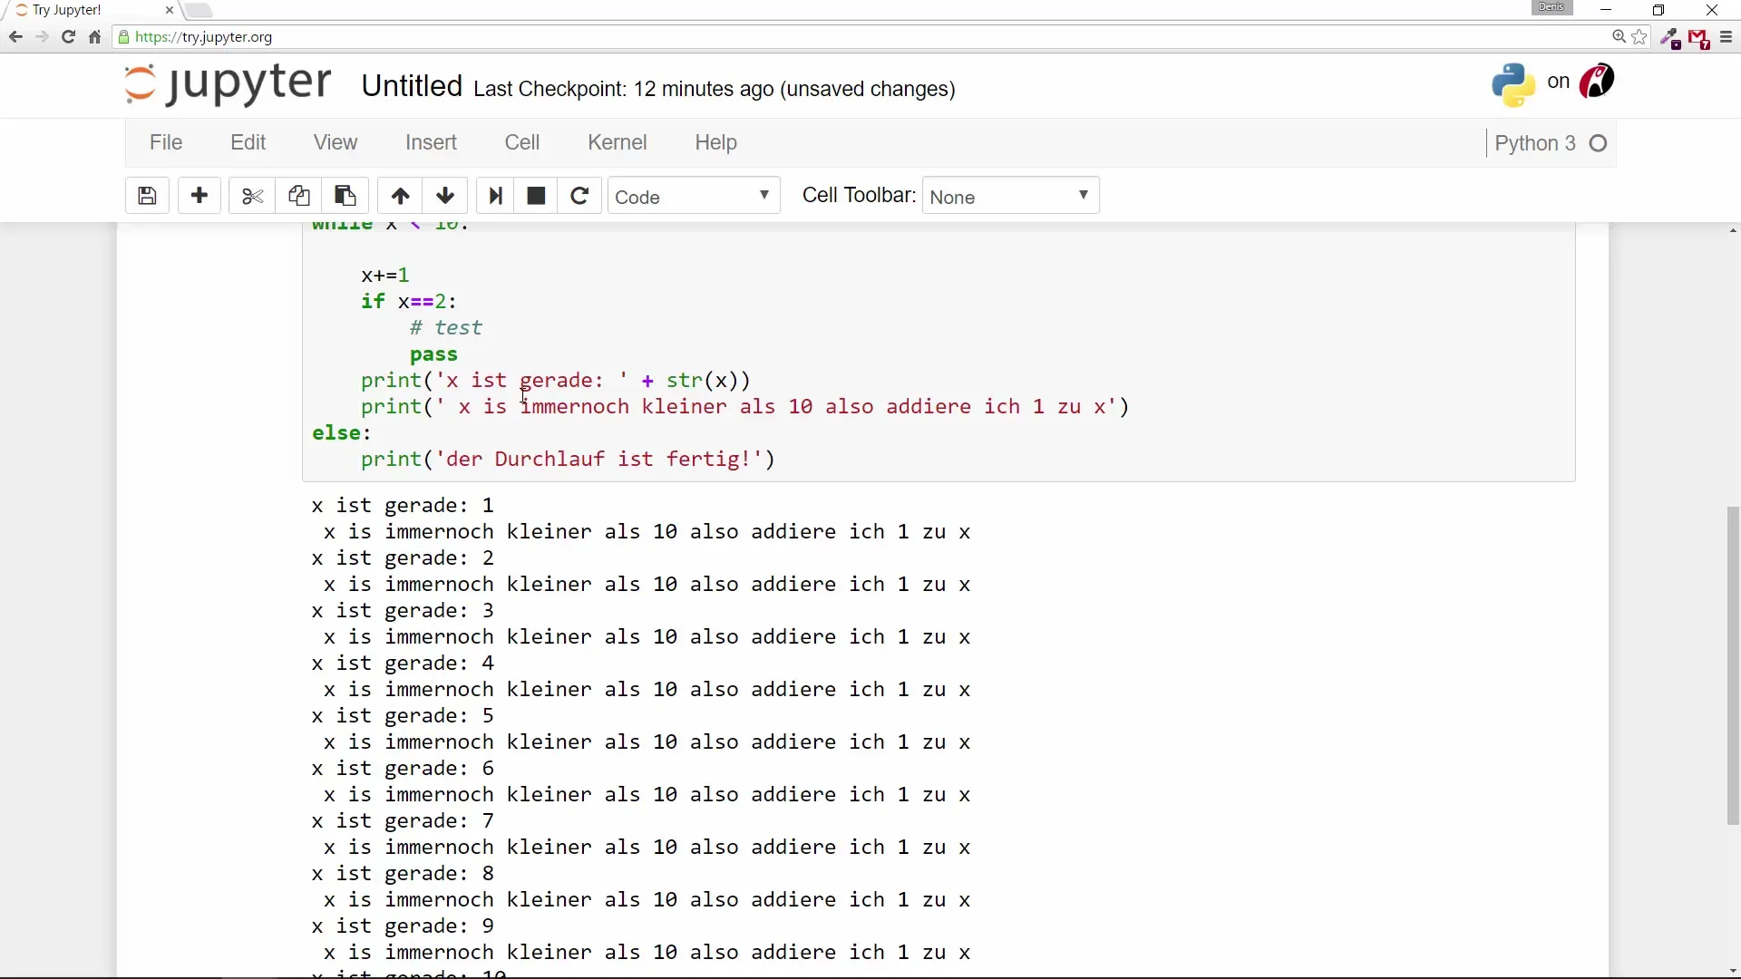Click the 'if x==2:' code line

coord(409,301)
